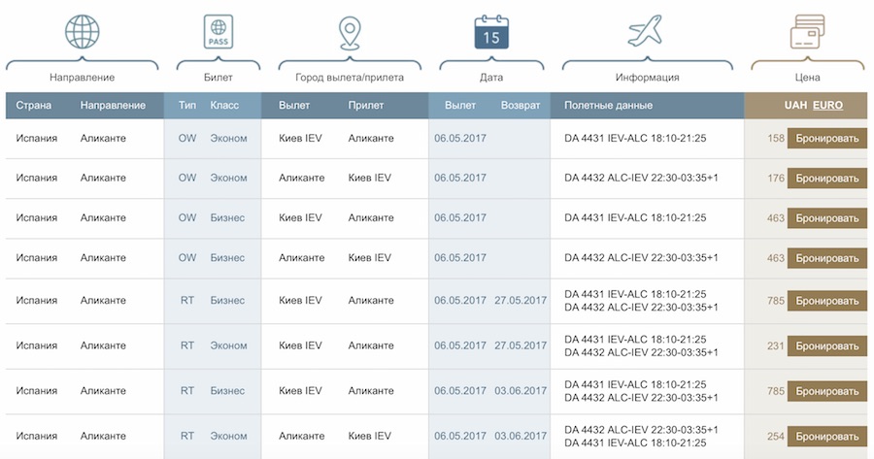874x459 pixels.
Task: Click the map pin location icon
Action: coord(349,32)
